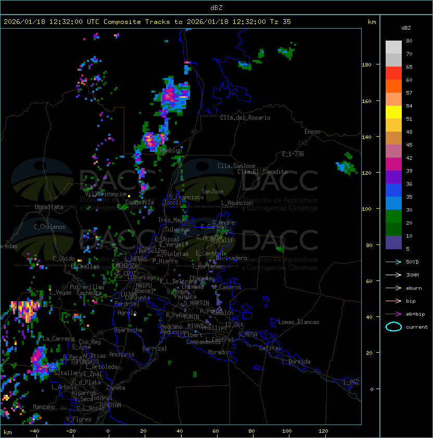Click the cyan 50YD track arrow
Viewport: 433px width, 438px height.
coord(393,262)
